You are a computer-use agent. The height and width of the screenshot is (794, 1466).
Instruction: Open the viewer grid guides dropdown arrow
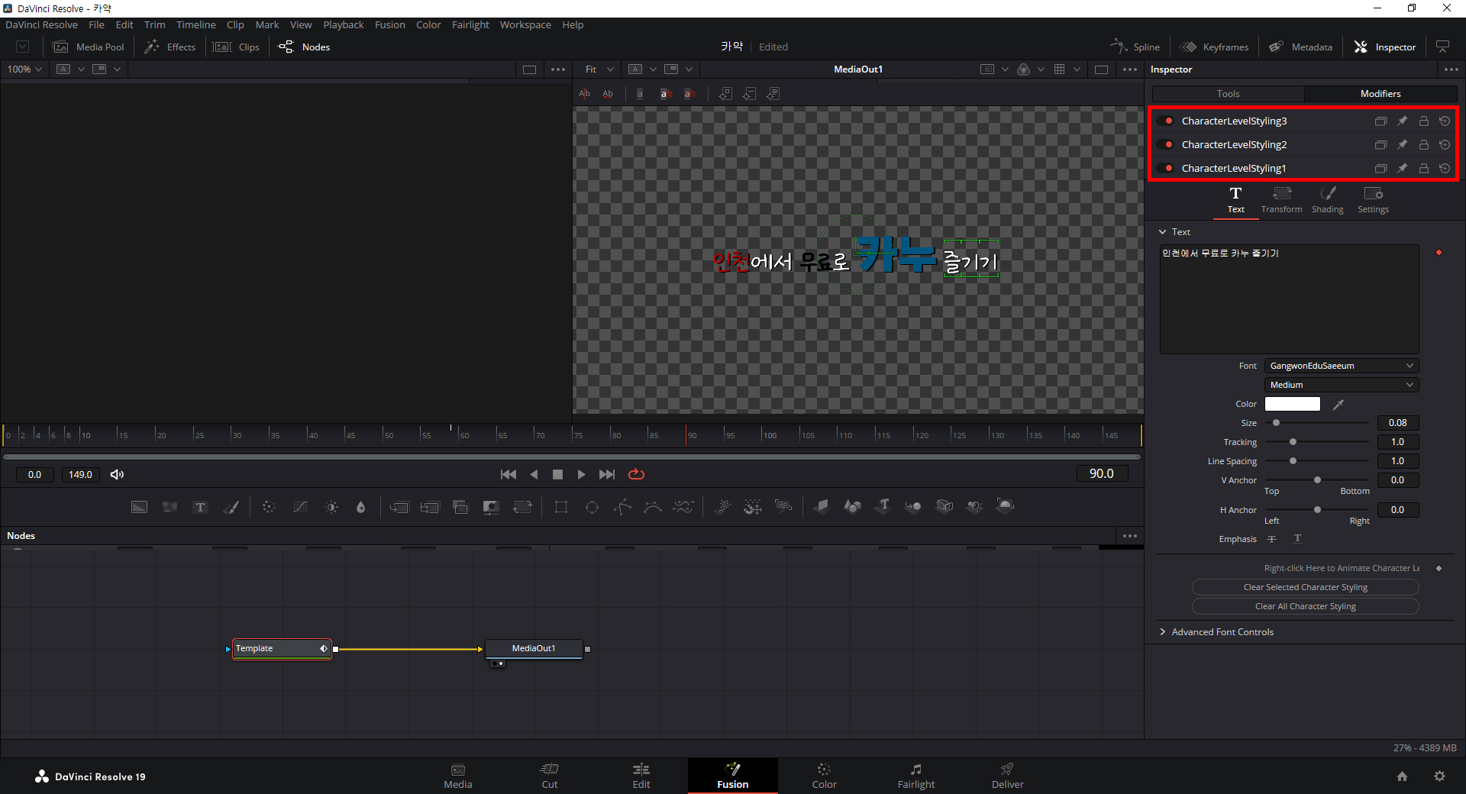pyautogui.click(x=1077, y=69)
